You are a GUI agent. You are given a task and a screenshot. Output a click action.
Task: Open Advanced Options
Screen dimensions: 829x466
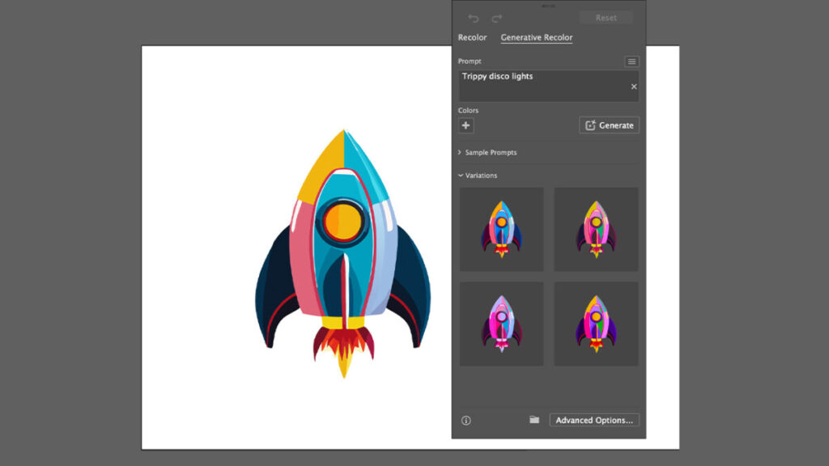(x=594, y=421)
